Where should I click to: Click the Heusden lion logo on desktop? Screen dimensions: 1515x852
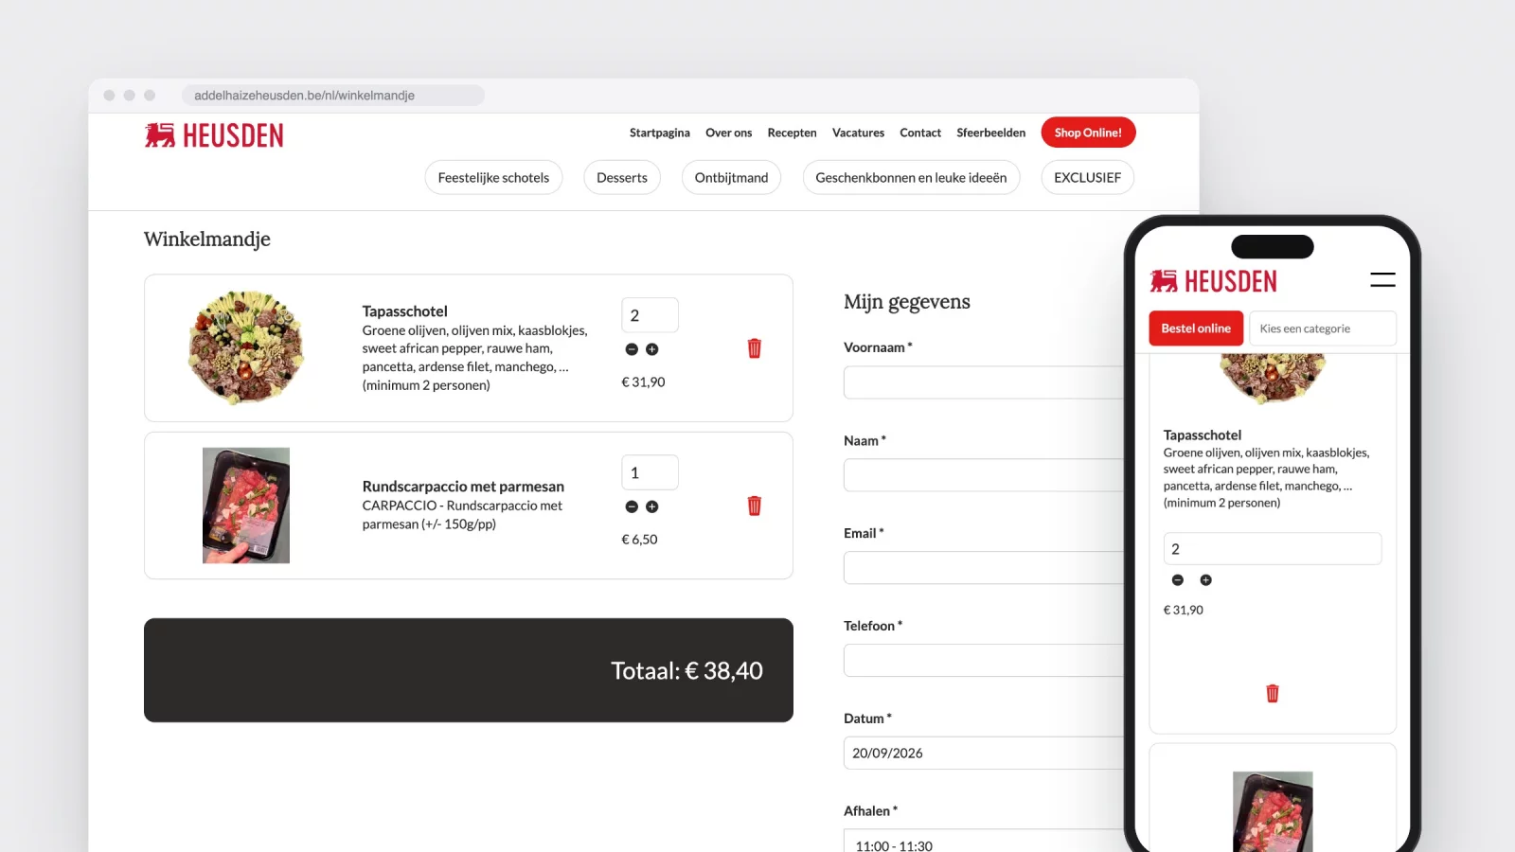pyautogui.click(x=214, y=135)
